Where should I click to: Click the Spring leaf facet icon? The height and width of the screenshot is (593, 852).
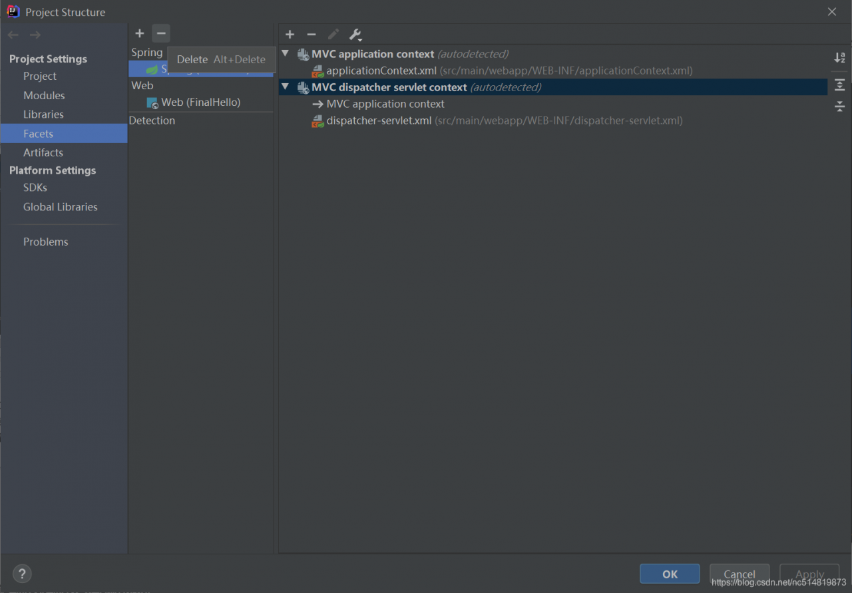click(152, 69)
